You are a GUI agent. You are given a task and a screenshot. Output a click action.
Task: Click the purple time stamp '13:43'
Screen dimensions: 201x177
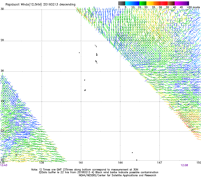coord(4,165)
